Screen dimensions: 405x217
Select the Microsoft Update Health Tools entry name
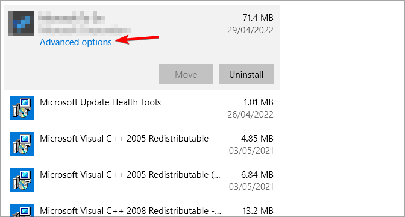coord(100,102)
